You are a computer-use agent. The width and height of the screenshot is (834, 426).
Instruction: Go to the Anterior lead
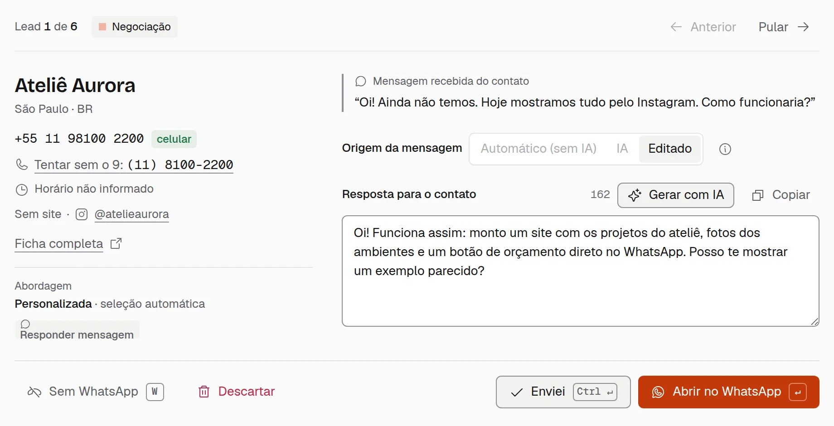(x=703, y=27)
